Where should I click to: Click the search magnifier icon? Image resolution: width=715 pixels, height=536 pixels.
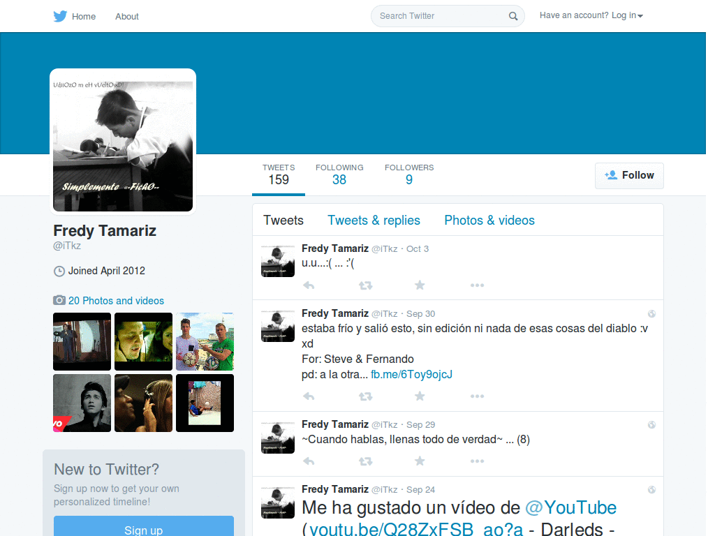tap(513, 16)
